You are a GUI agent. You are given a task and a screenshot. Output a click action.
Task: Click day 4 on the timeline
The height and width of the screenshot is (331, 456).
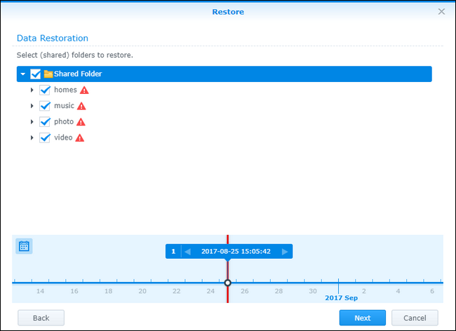click(x=398, y=291)
